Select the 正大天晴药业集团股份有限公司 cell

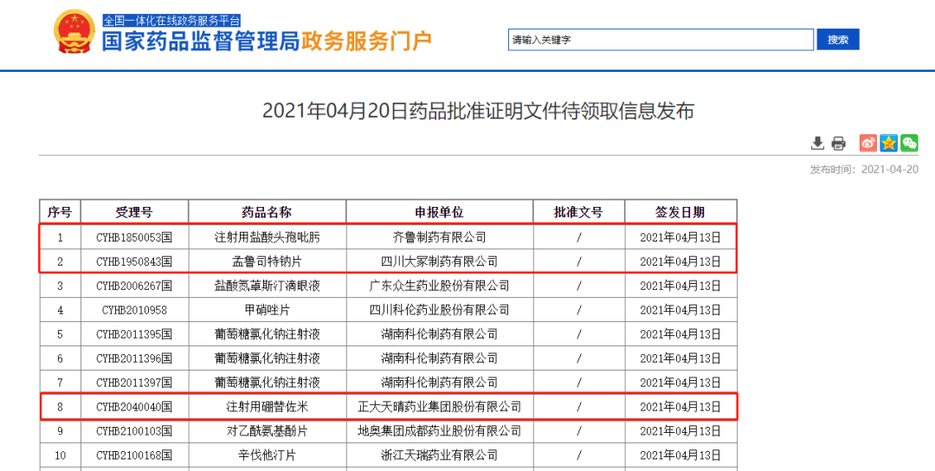439,407
